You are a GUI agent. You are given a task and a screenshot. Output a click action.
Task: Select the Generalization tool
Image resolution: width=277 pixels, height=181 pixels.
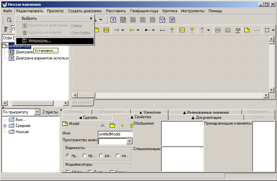(x=172, y=30)
